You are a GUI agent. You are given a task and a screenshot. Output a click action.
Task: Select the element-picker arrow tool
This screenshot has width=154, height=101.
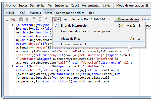(7, 19)
